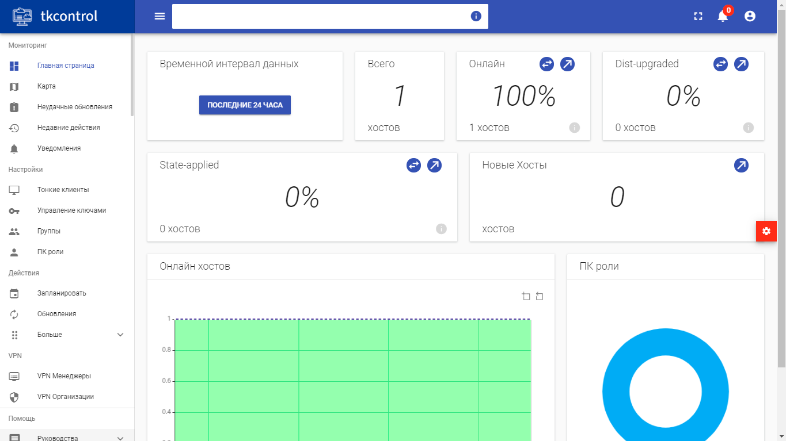Click the info icon in search field
The image size is (786, 441).
476,16
